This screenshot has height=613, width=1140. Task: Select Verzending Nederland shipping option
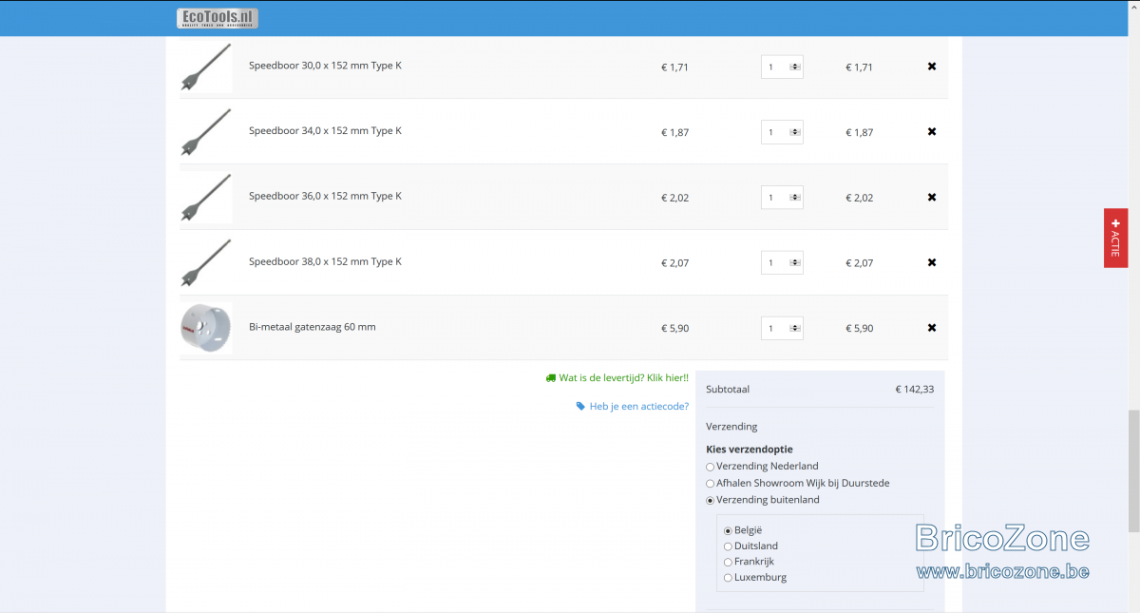[x=711, y=467]
